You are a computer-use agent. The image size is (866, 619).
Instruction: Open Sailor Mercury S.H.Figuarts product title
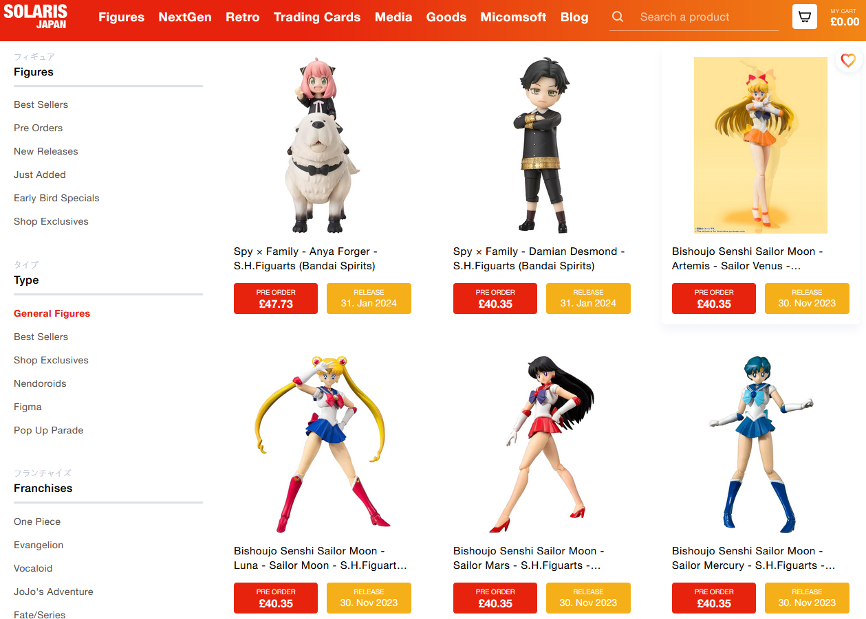pyautogui.click(x=754, y=558)
